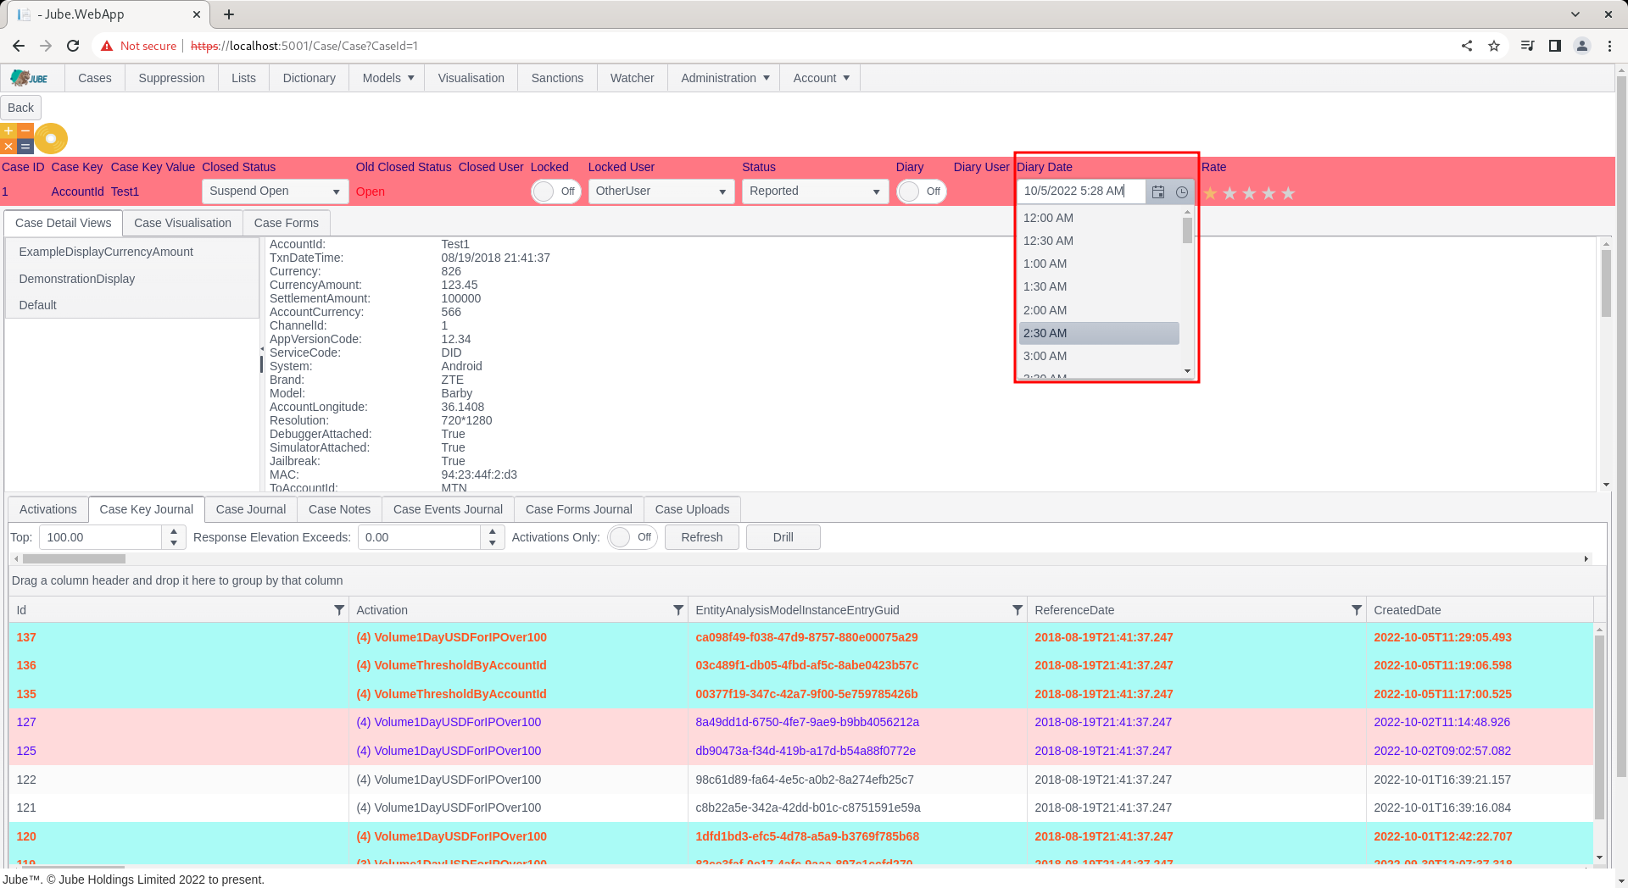Open the Closed Status dropdown
This screenshot has width=1628, height=888.
275,191
